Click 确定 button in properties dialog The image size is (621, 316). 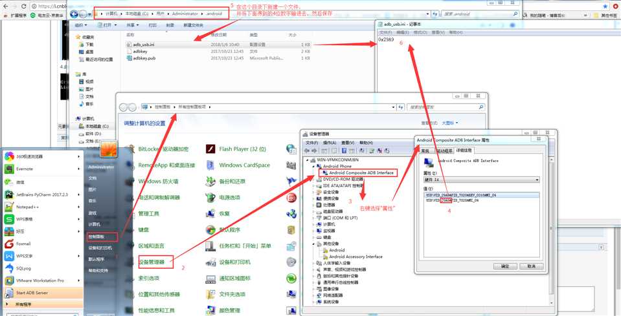click(x=505, y=267)
